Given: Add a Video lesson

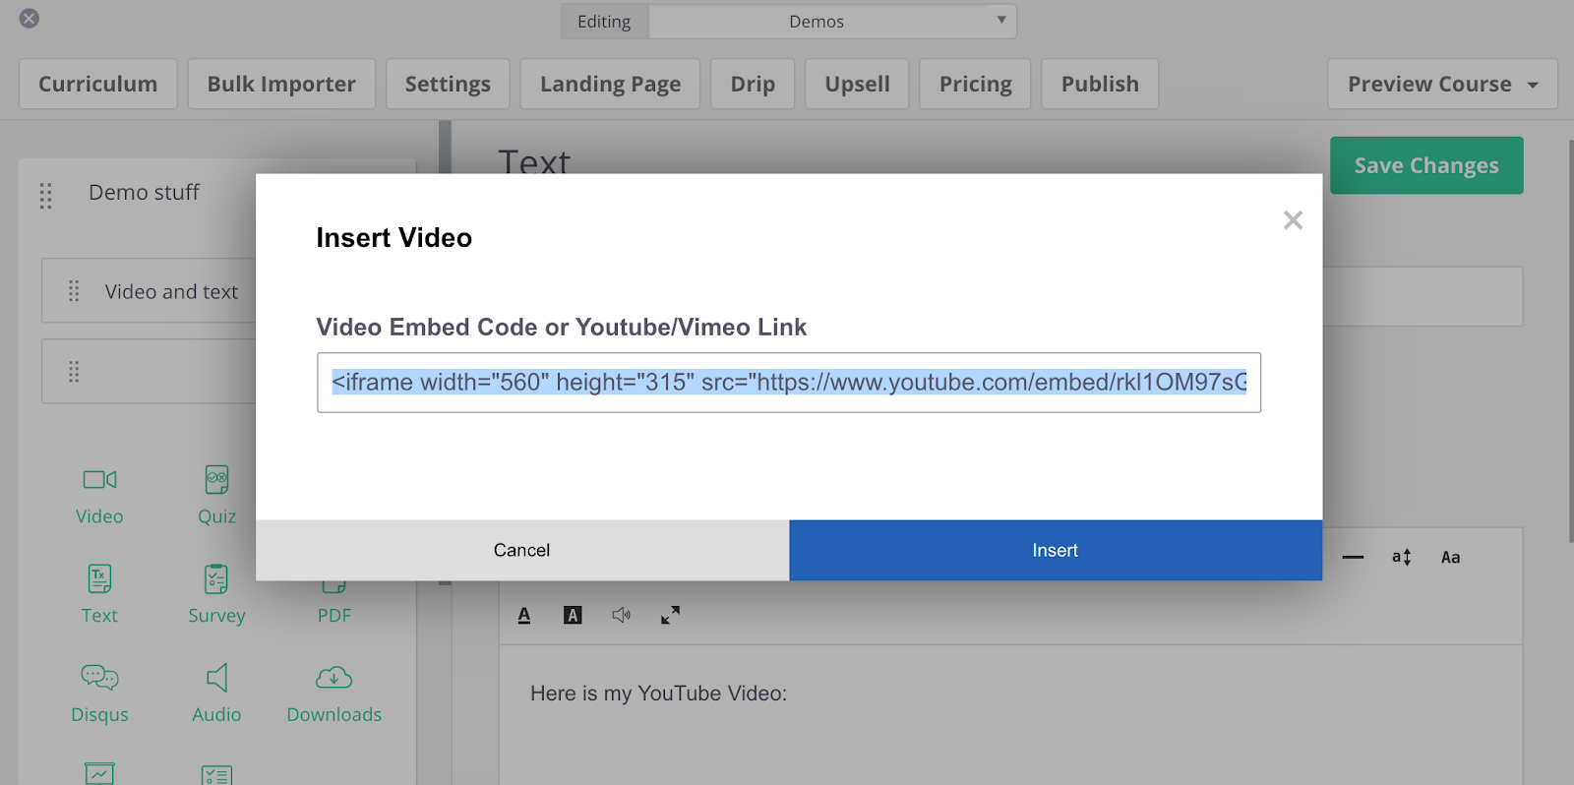Looking at the screenshot, I should point(99,496).
